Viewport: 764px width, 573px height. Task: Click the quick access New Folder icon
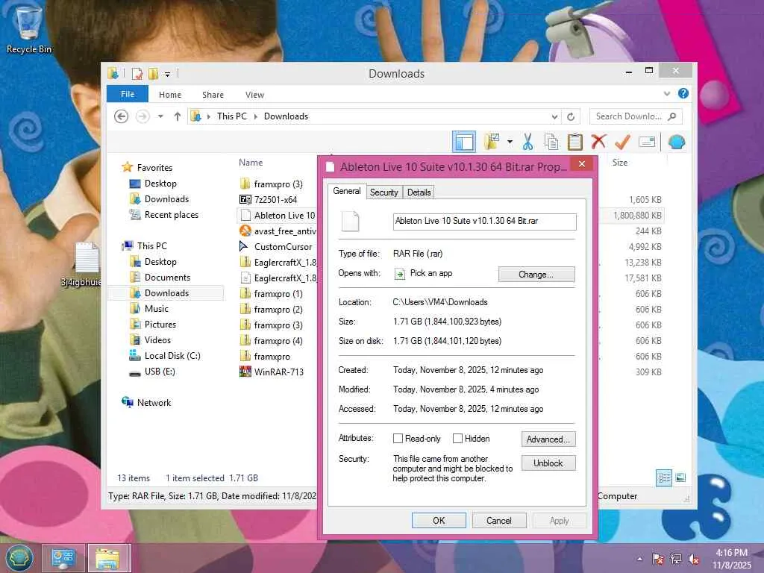[x=153, y=74]
